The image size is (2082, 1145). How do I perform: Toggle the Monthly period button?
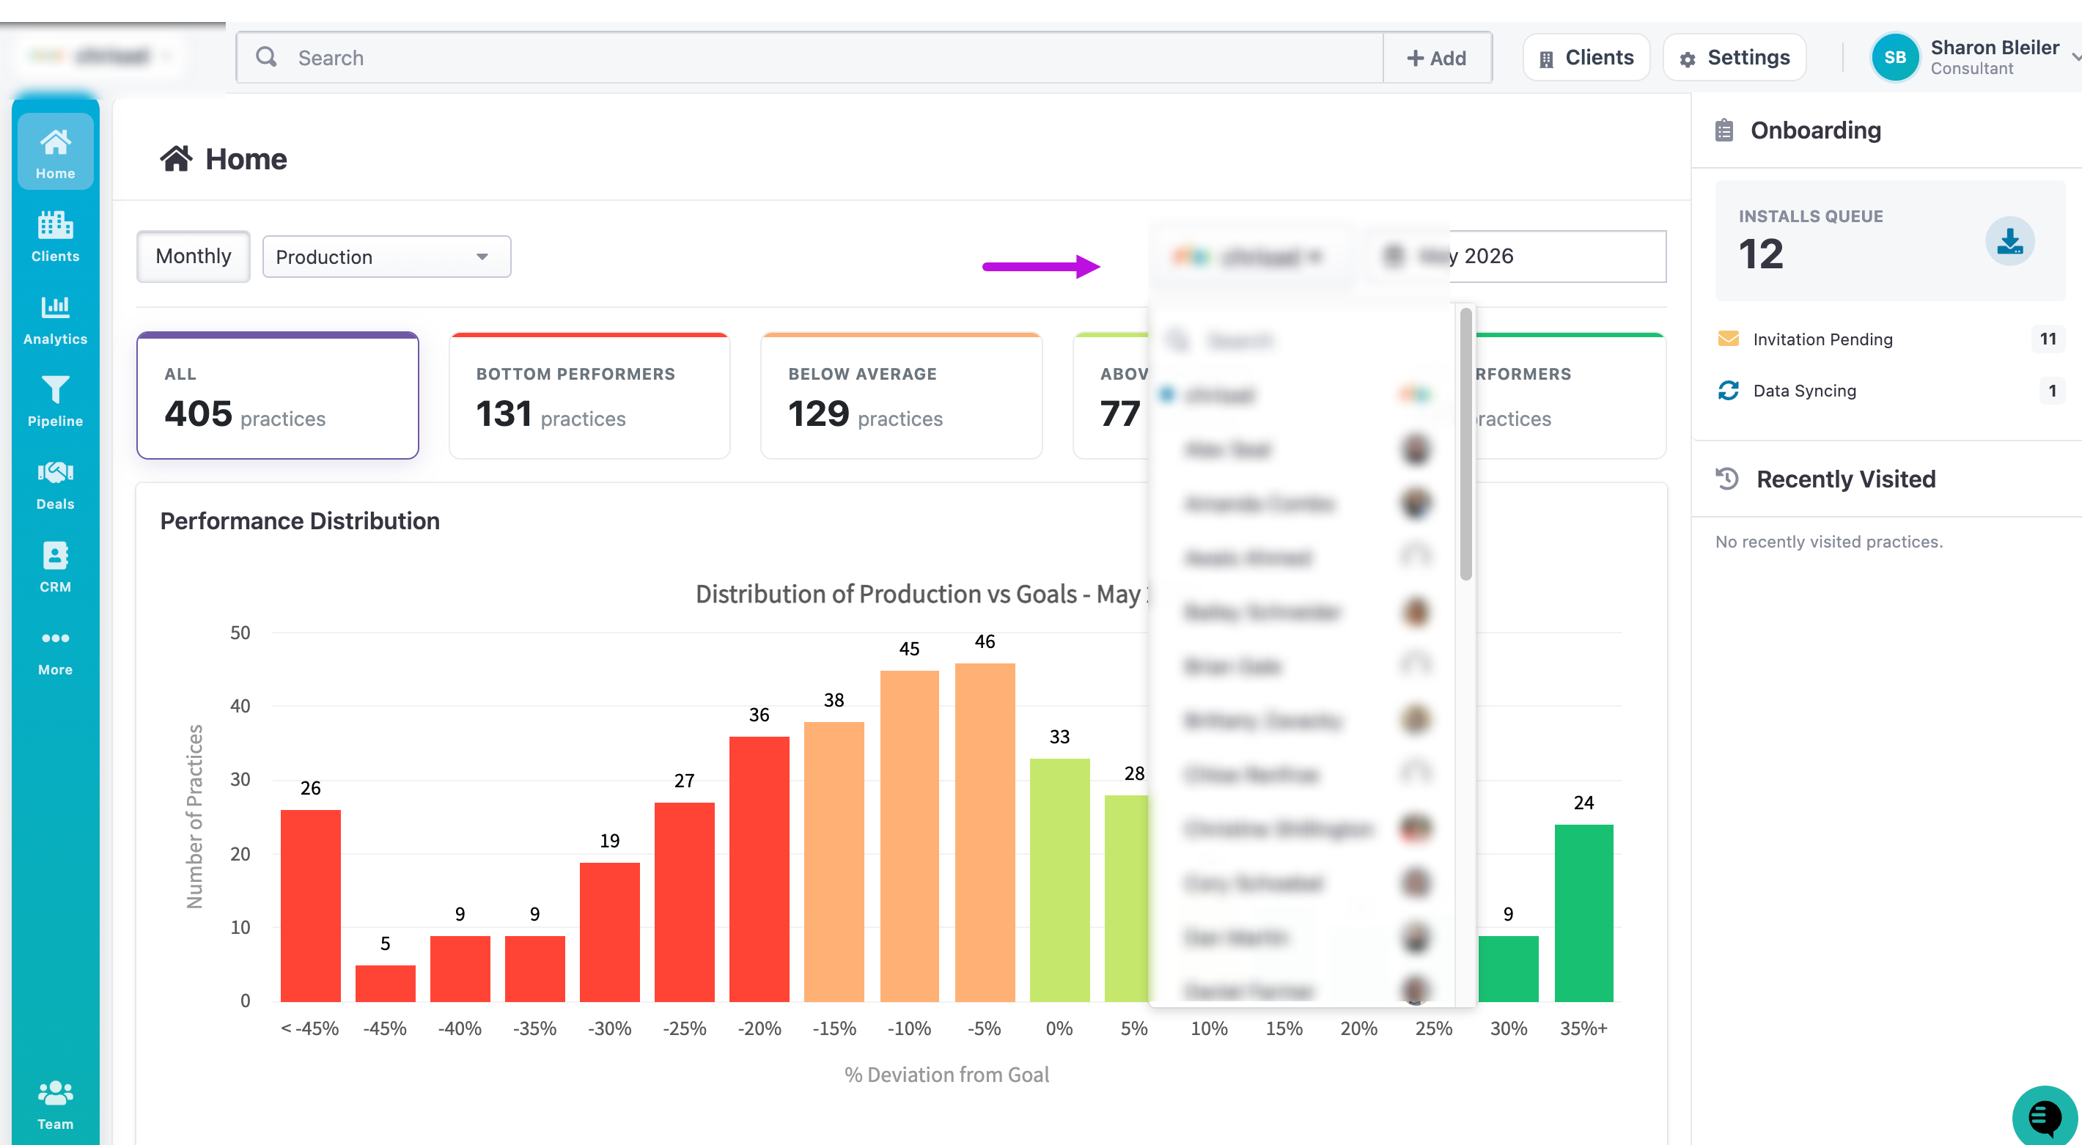pos(193,256)
